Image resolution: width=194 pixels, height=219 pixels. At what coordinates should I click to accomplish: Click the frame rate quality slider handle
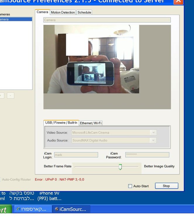tap(120, 167)
